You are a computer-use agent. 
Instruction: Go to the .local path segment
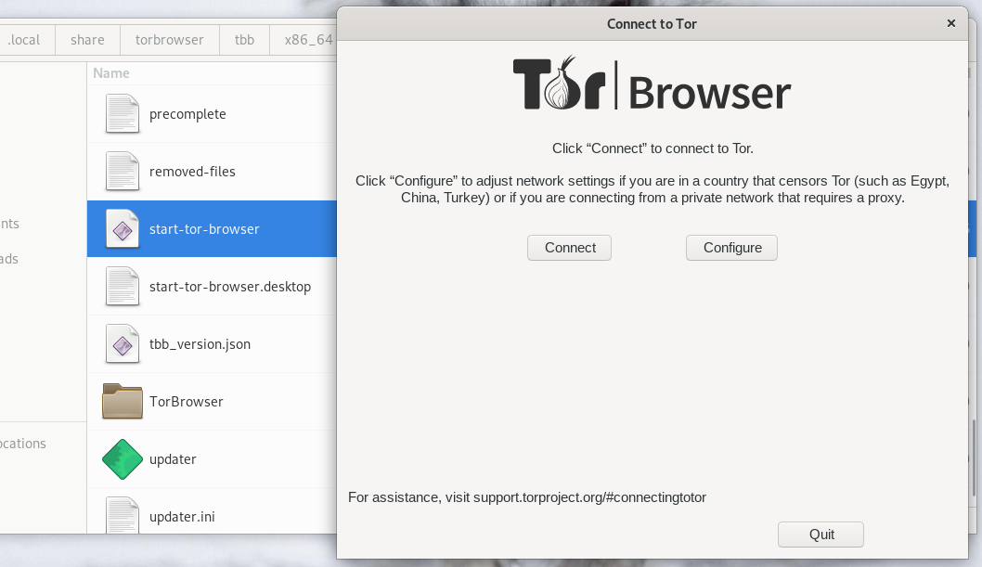pos(24,40)
